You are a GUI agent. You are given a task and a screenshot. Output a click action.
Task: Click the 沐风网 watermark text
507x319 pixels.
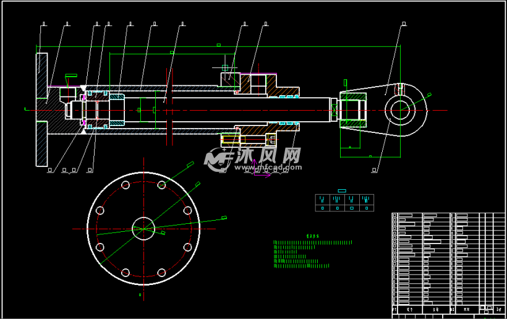(267, 158)
